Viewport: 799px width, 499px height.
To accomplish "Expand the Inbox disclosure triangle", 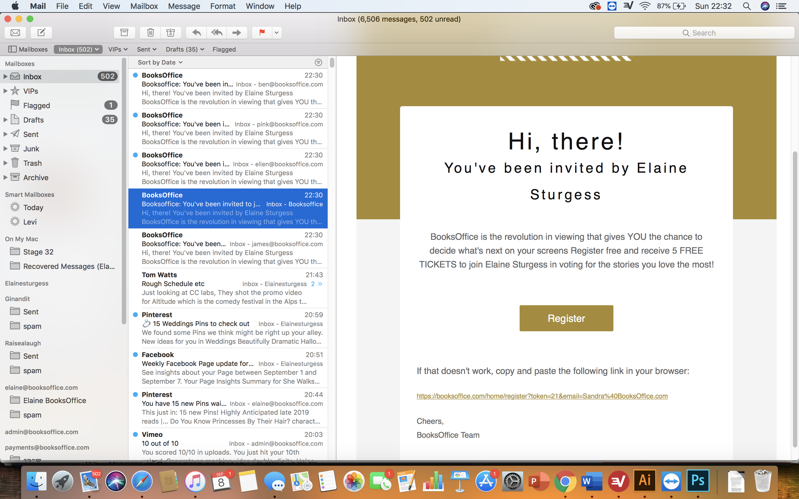I will 5,77.
